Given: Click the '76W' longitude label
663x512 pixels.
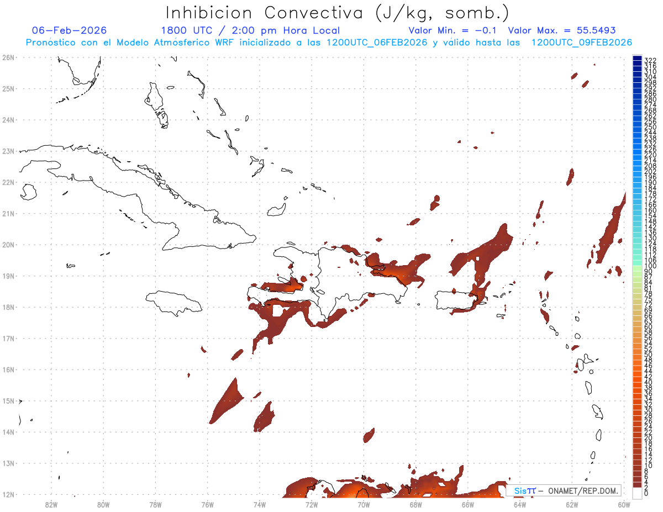Looking at the screenshot, I should pos(208,504).
